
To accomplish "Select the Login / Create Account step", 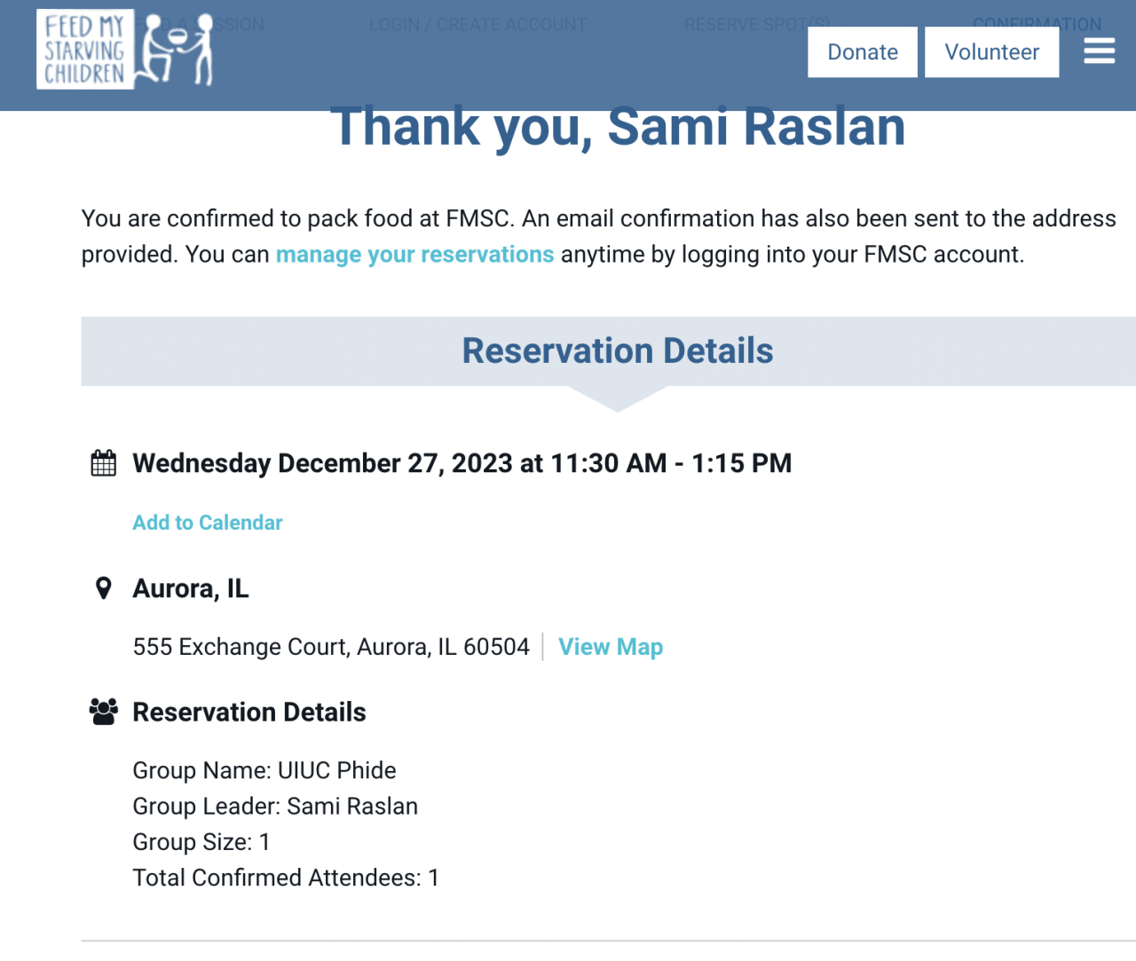I will point(477,24).
